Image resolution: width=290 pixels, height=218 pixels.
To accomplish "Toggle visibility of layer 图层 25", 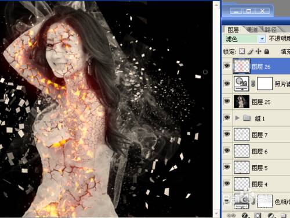I will click(227, 101).
